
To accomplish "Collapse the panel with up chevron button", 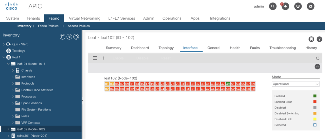I will (x=317, y=66).
